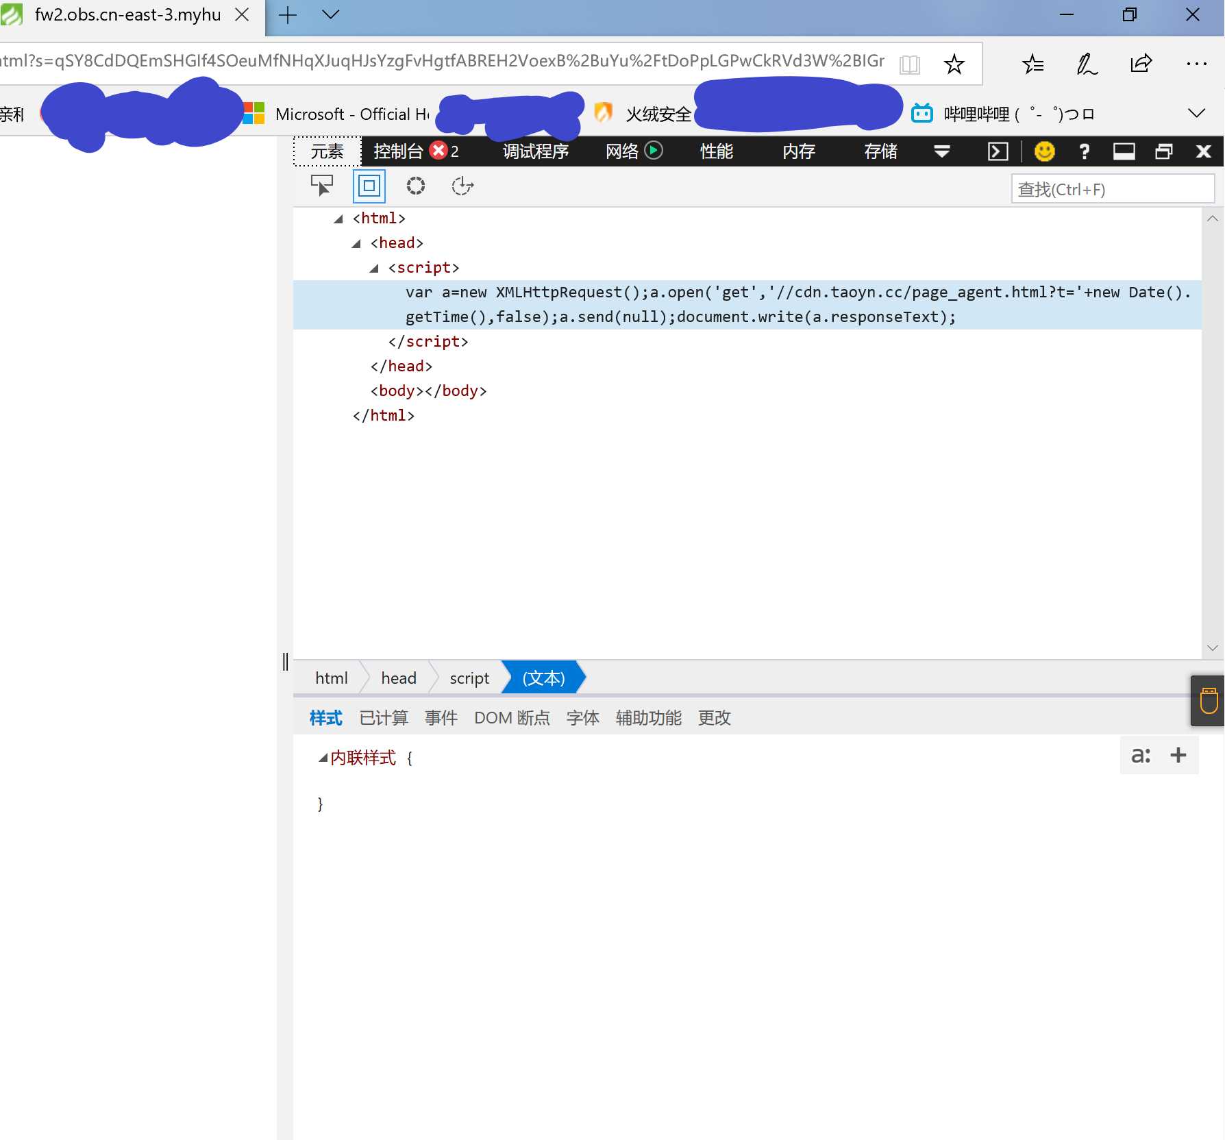Viewport: 1225px width, 1140px height.
Task: Switch to the 元素 tab
Action: click(327, 151)
